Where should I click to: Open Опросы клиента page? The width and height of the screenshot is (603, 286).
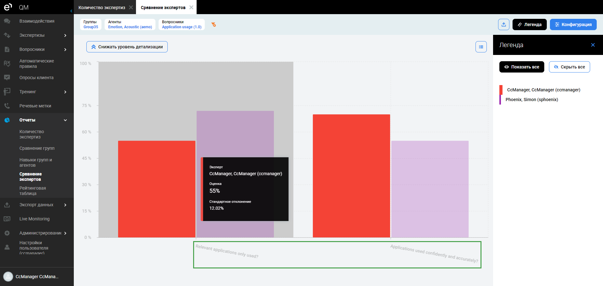[36, 78]
